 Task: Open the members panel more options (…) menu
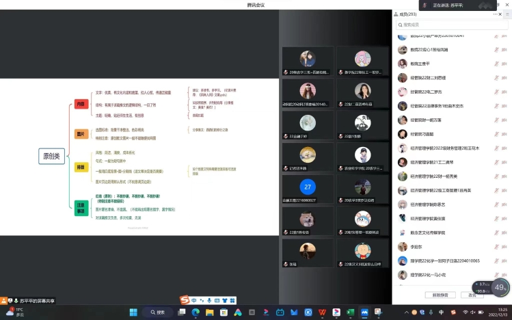(495, 14)
